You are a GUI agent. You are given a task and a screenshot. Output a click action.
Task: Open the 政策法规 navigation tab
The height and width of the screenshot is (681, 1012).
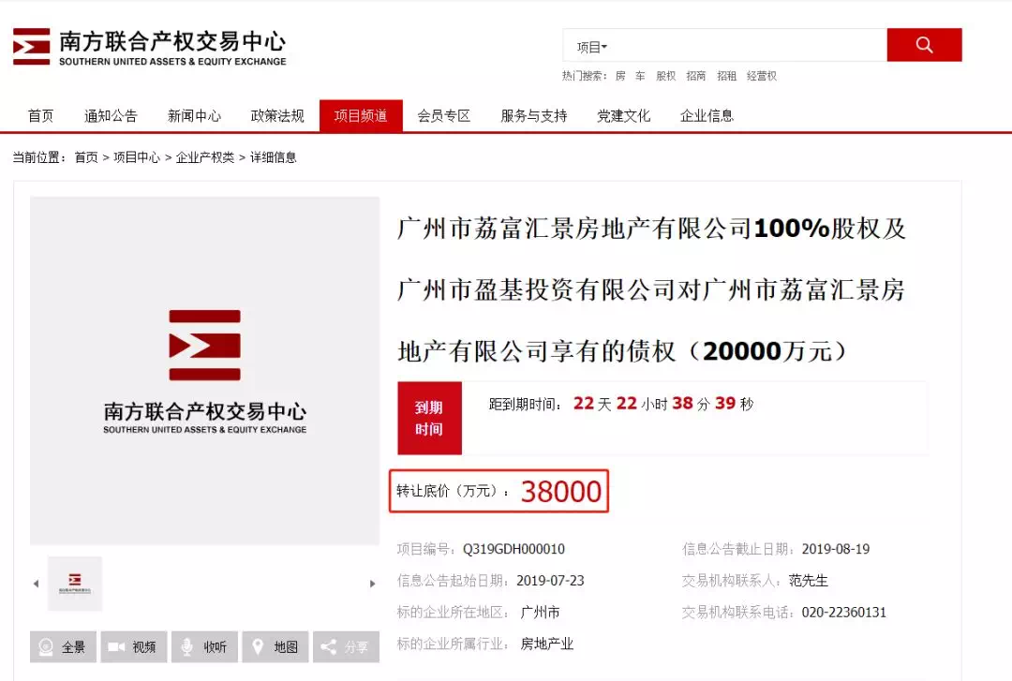(x=277, y=116)
